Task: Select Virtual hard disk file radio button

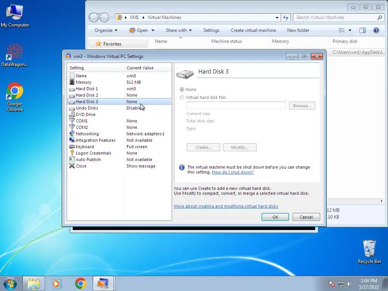Action: coord(182,97)
